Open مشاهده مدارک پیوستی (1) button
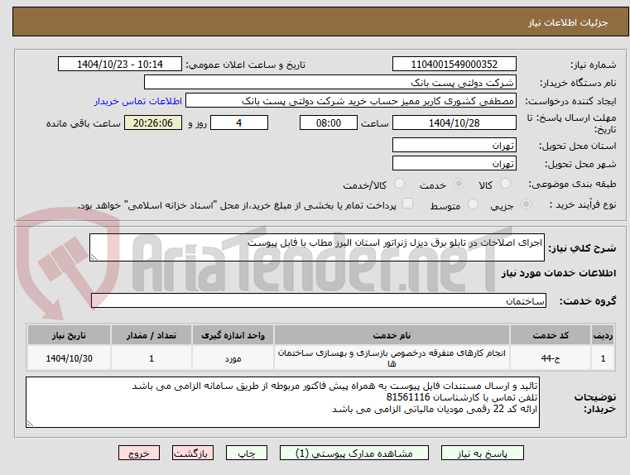 (354, 453)
